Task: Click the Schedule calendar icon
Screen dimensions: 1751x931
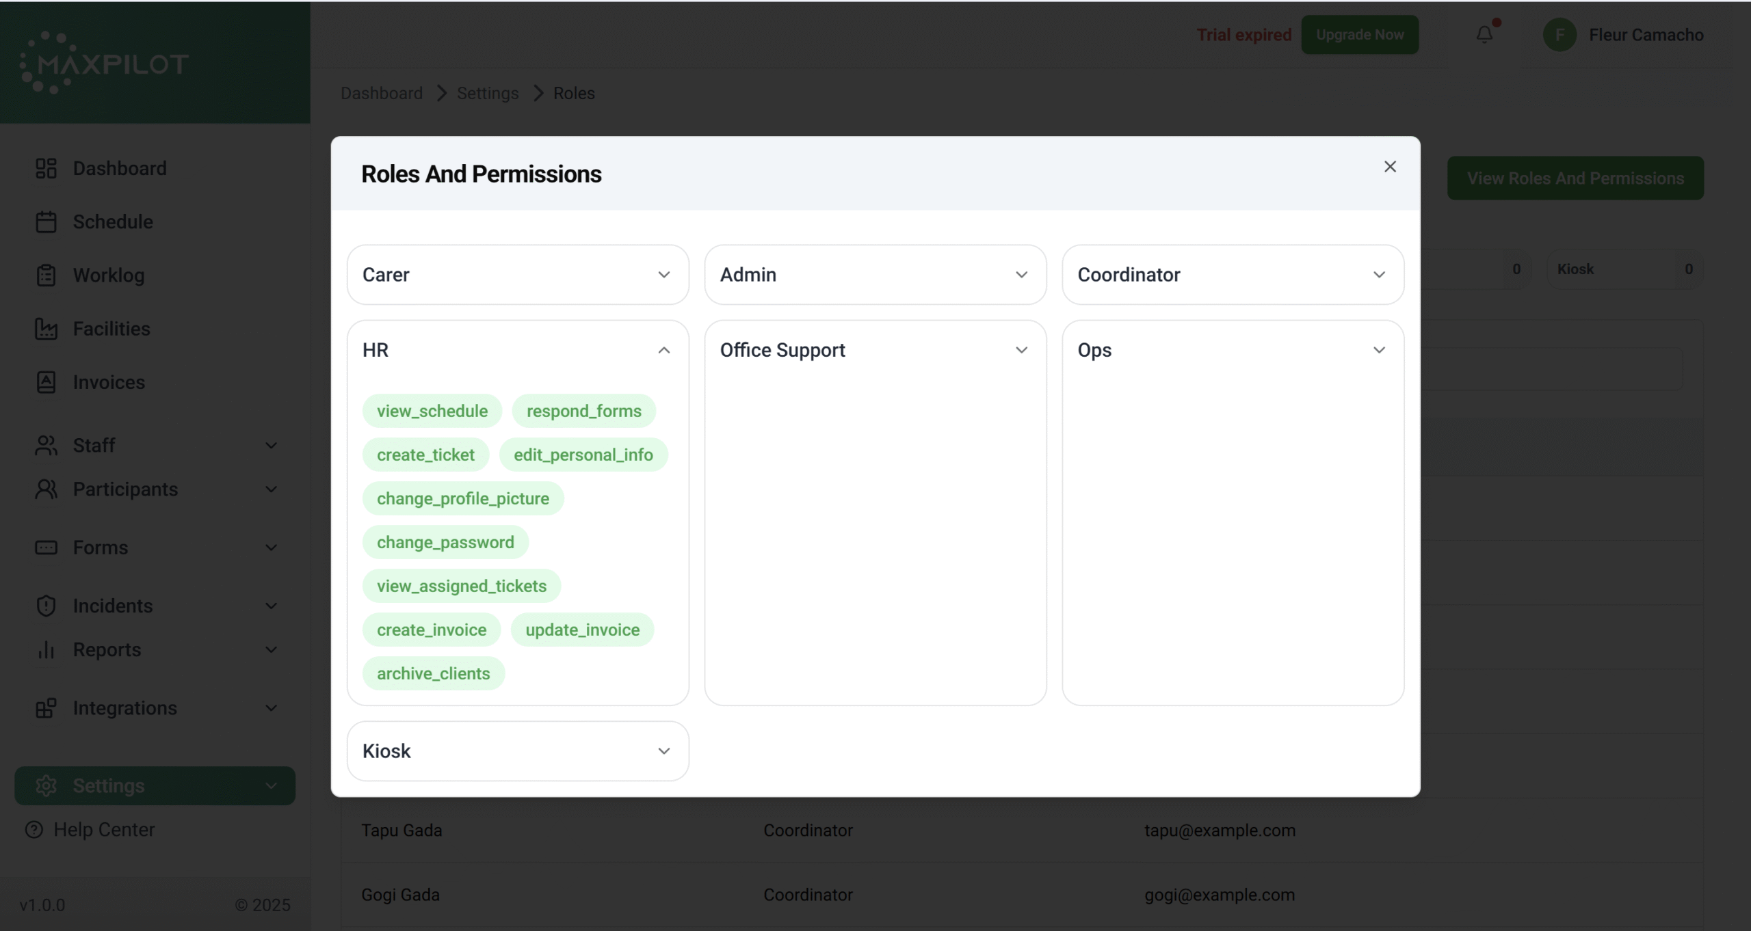Action: pyautogui.click(x=46, y=222)
